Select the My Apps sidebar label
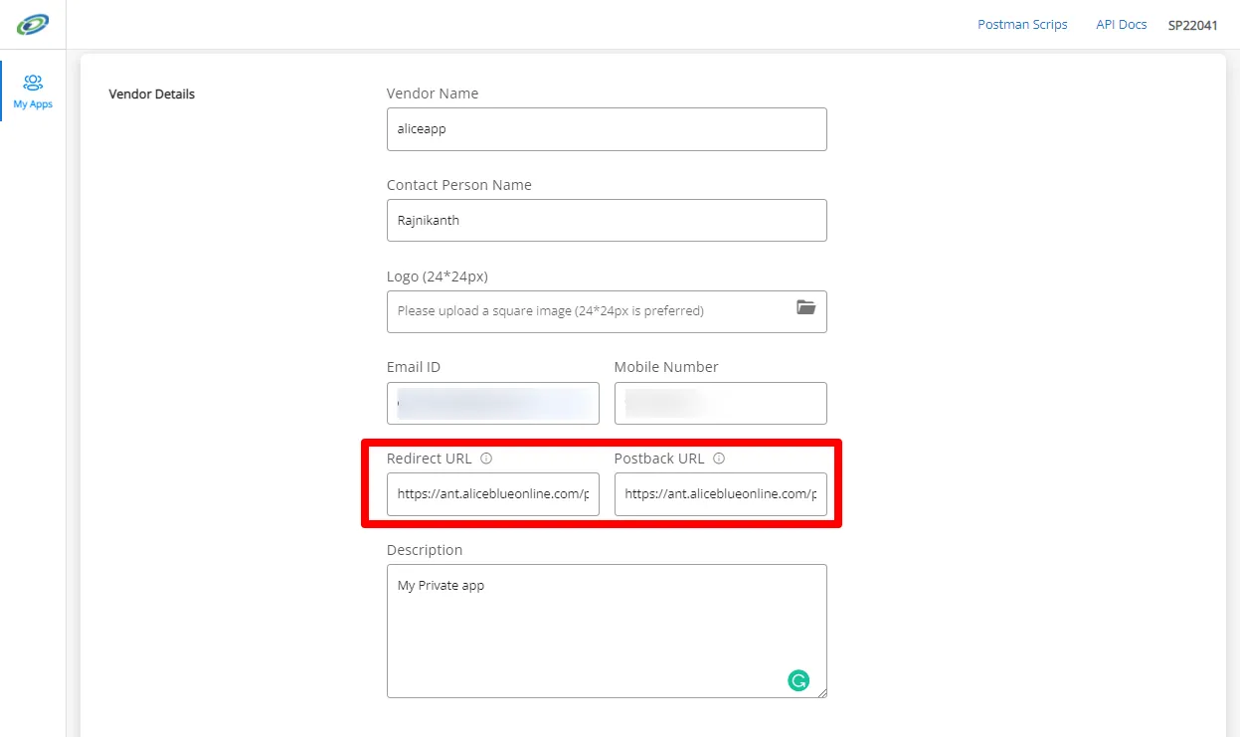This screenshot has height=737, width=1240. 33,104
